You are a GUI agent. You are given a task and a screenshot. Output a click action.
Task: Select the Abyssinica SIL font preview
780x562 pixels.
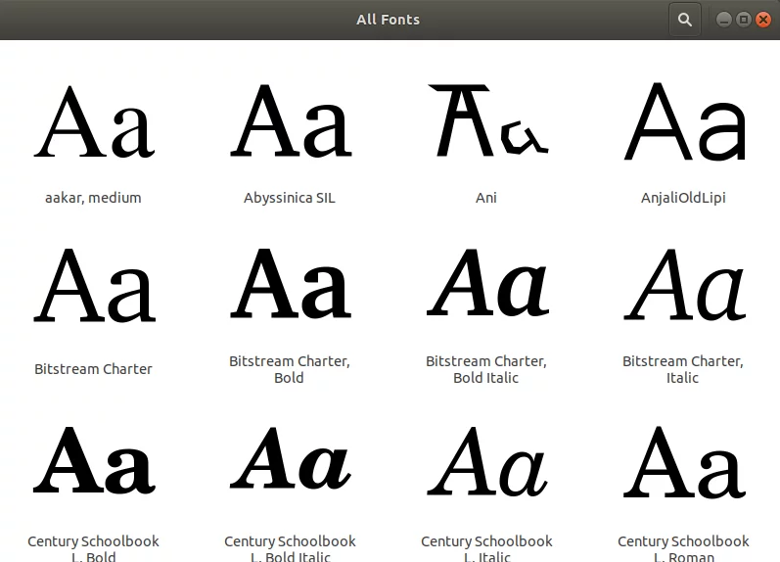coord(290,122)
